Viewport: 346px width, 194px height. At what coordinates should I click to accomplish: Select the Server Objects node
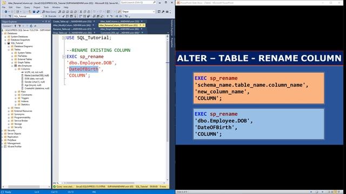[14, 134]
